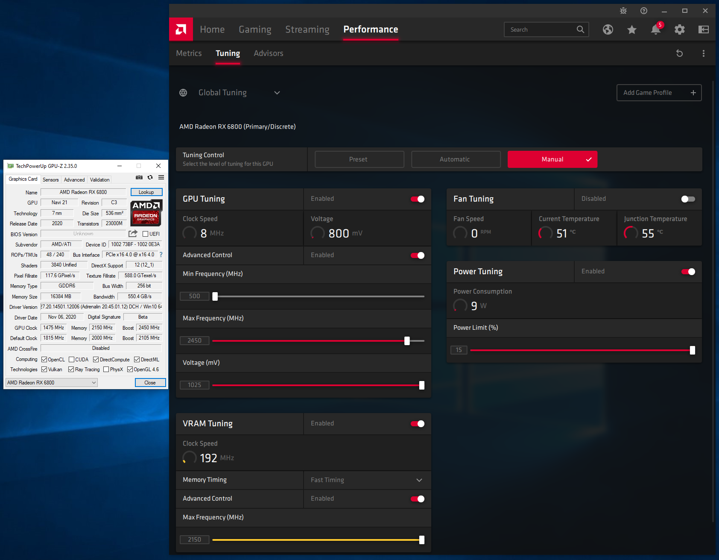Click the search magnifier icon
Viewport: 719px width, 560px height.
580,29
